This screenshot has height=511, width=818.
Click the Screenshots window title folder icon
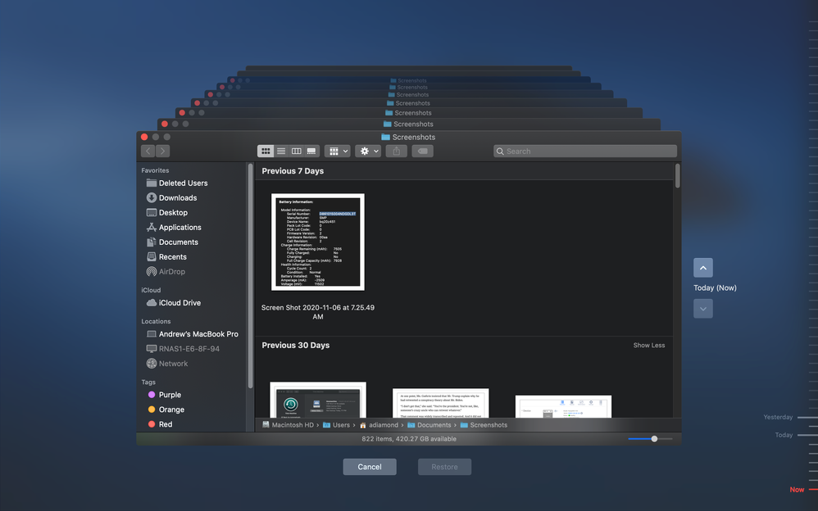pos(385,137)
